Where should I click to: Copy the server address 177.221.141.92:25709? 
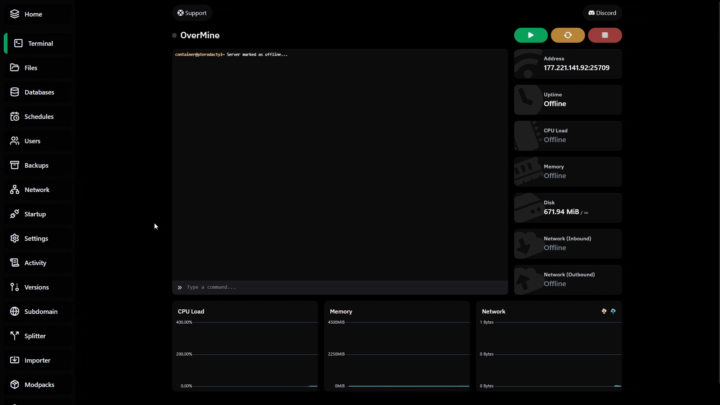576,68
